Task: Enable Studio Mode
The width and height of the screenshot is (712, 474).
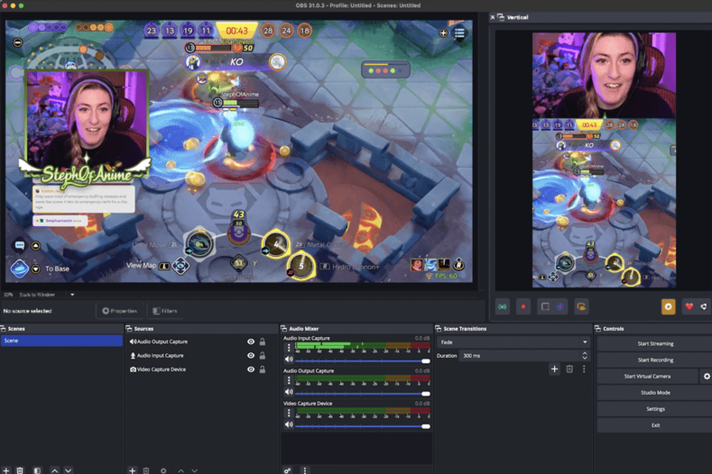Action: coord(655,392)
